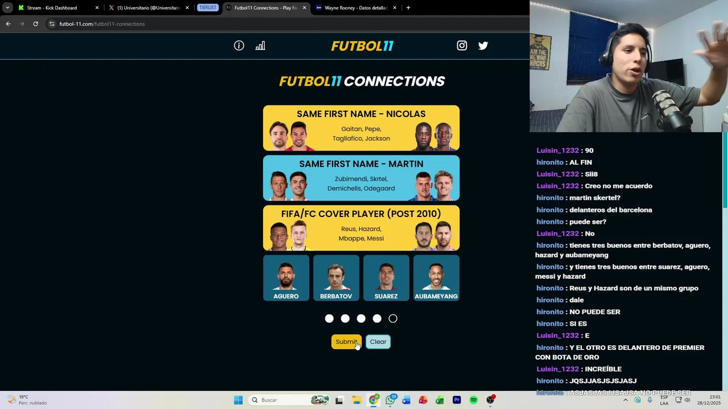The height and width of the screenshot is (409, 728).
Task: Click chat message 'martin skertel?'
Action: pos(595,198)
